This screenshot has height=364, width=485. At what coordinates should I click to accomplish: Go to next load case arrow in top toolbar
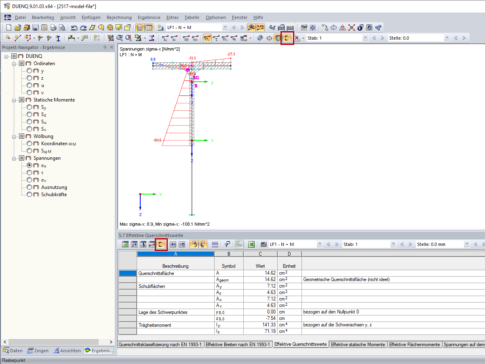tap(242, 28)
